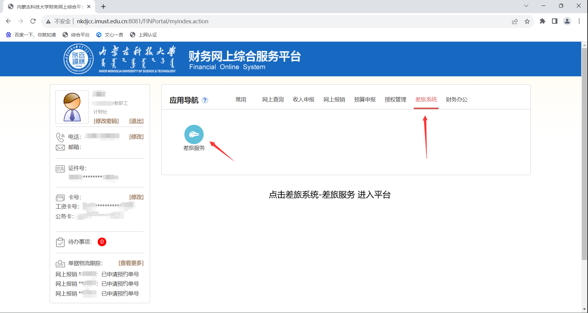Image resolution: width=588 pixels, height=313 pixels.
Task: Click the 不安全 site security warning
Action: click(58, 21)
